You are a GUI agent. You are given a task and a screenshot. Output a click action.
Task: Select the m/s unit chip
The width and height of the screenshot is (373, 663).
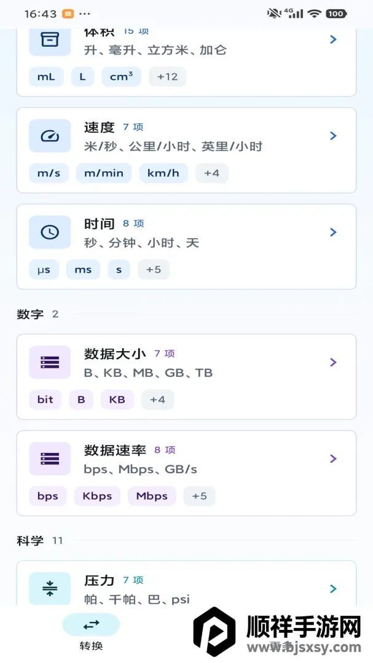coord(49,173)
